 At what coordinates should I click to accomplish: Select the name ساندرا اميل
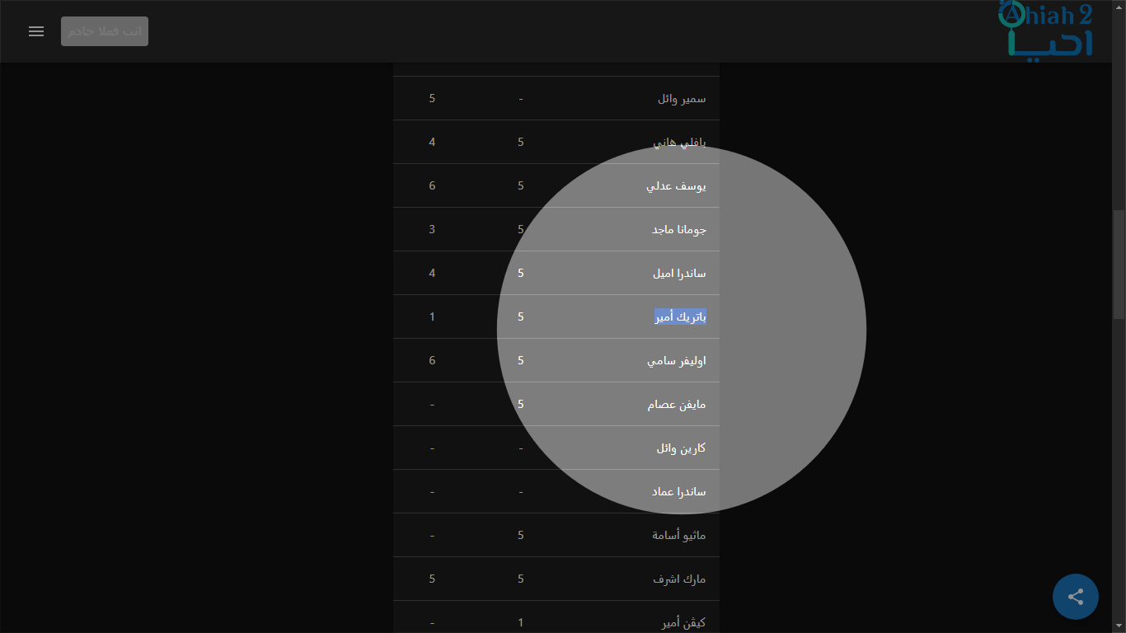tap(679, 274)
